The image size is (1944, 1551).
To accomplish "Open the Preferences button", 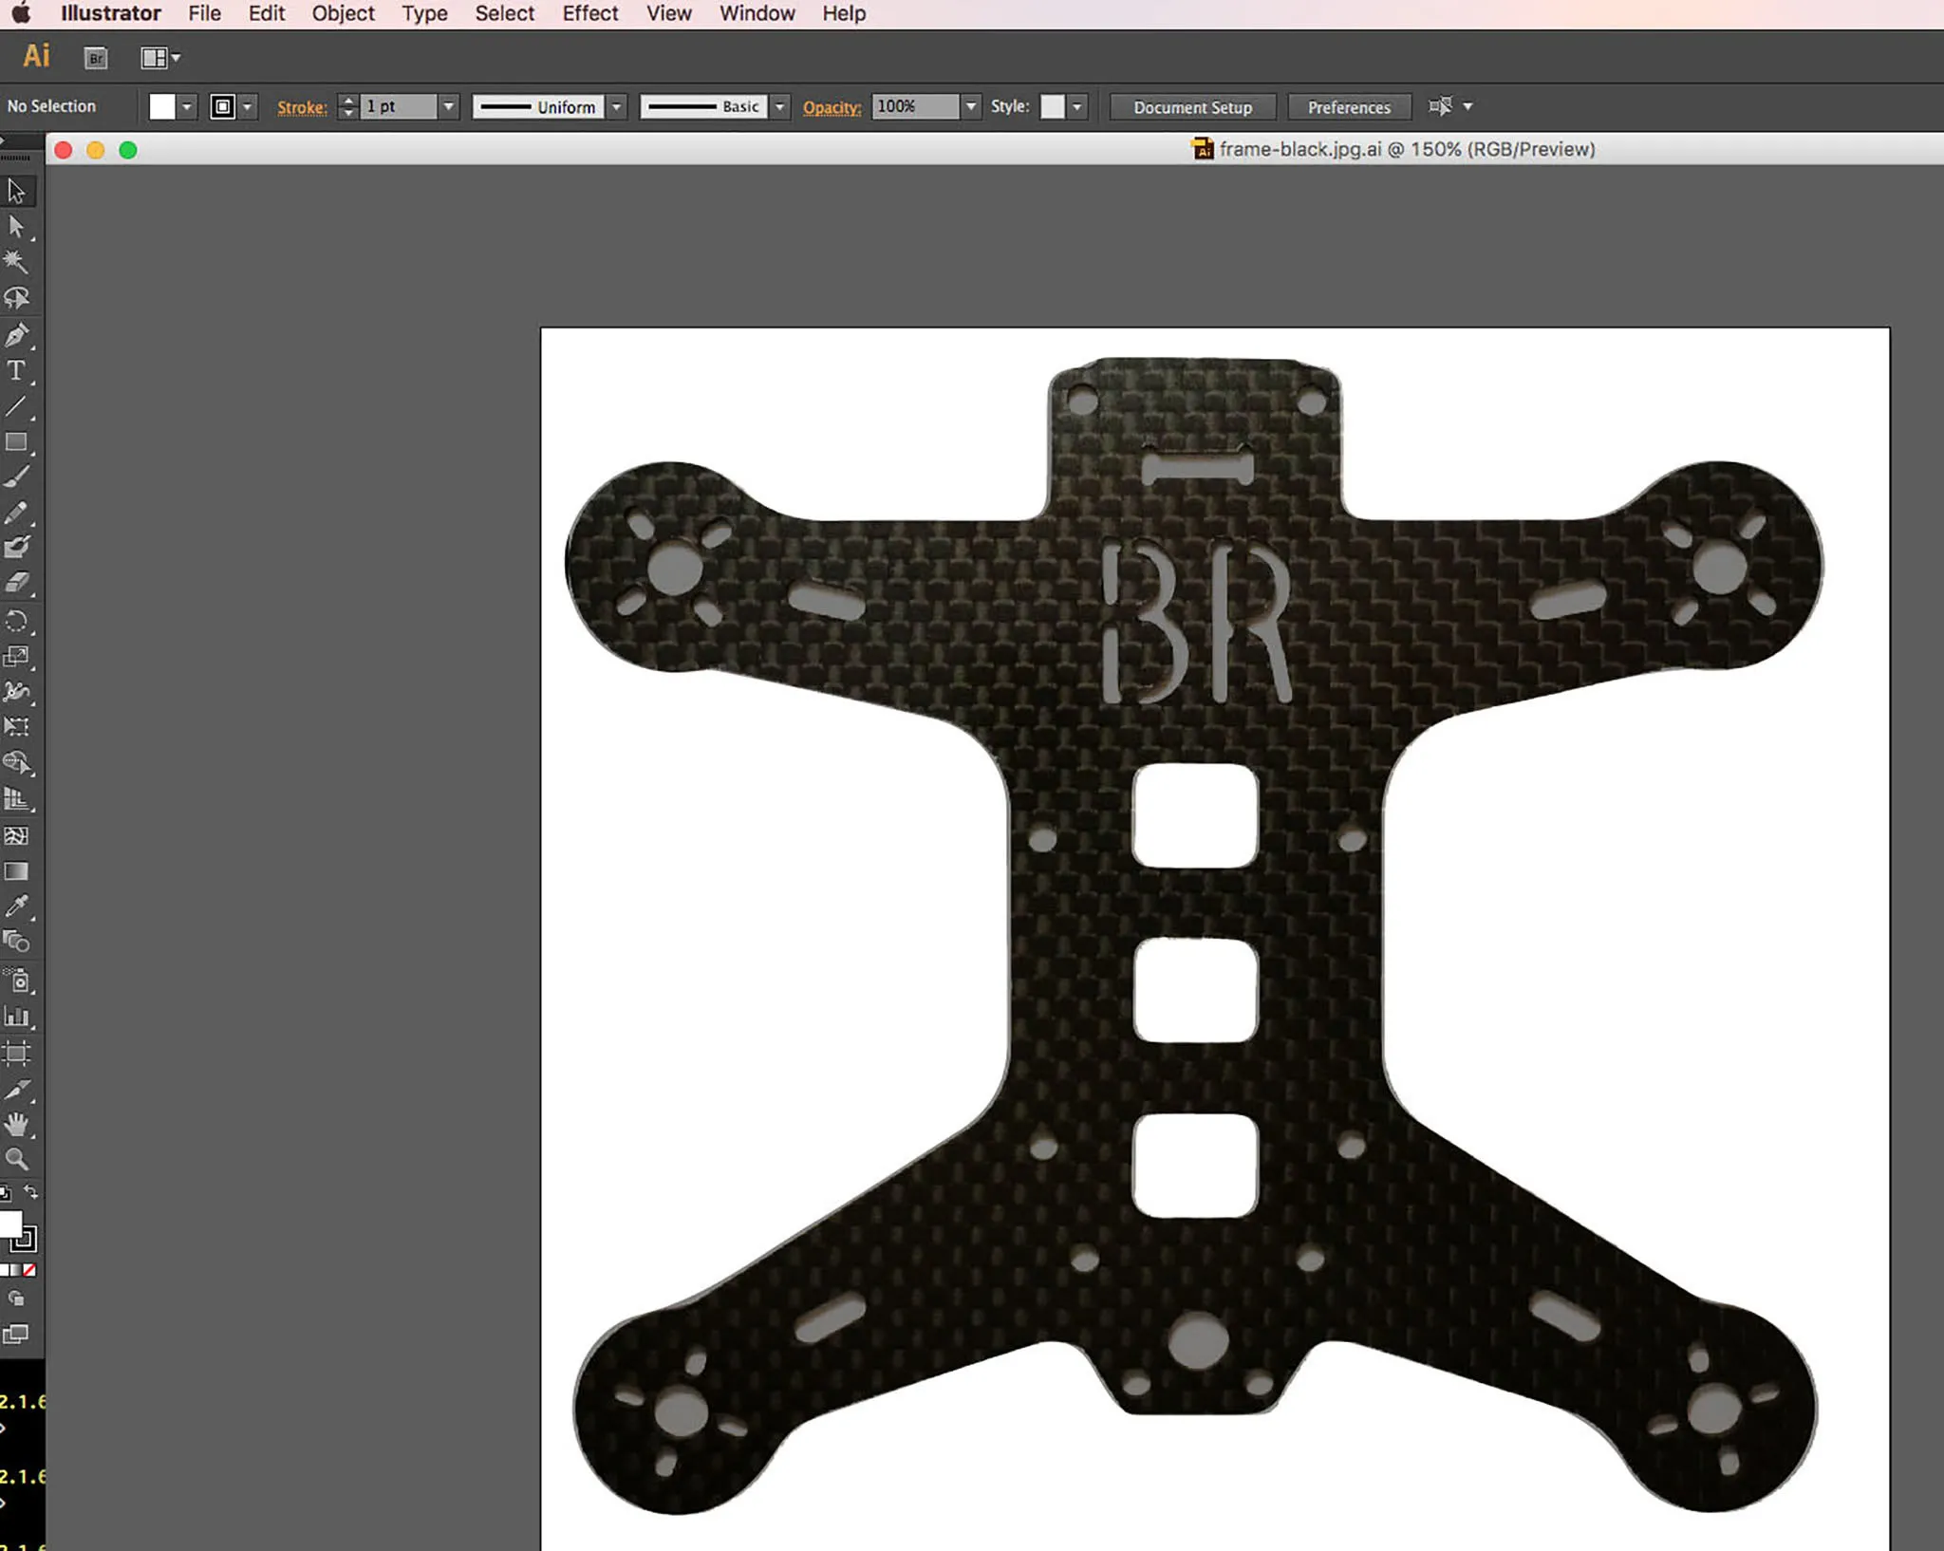I will tap(1348, 107).
